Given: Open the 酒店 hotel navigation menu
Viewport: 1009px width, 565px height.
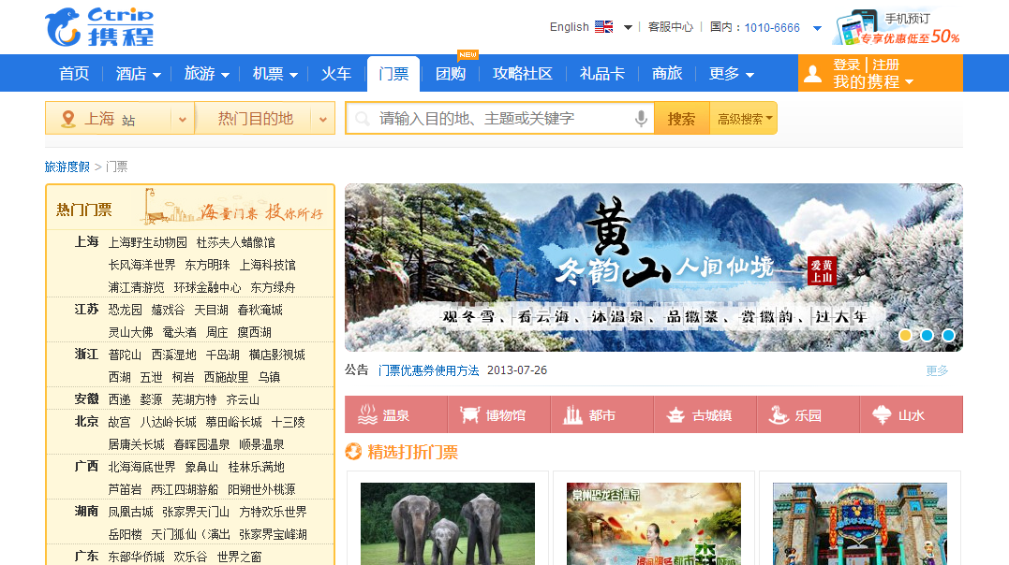Looking at the screenshot, I should [x=138, y=74].
